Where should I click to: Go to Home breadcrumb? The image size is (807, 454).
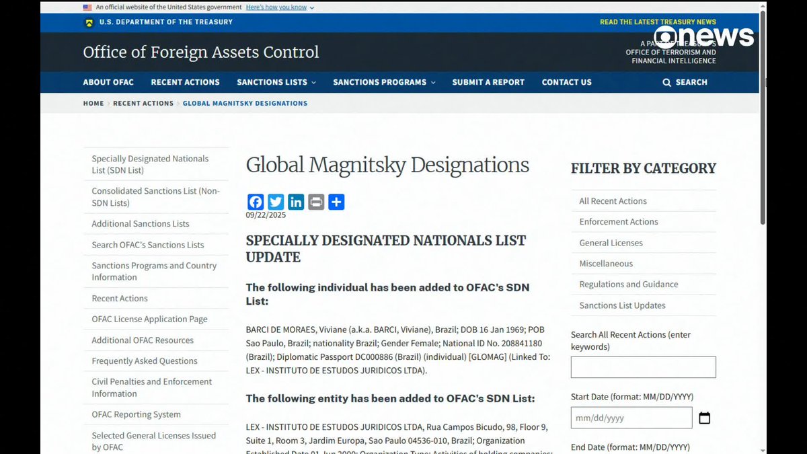pyautogui.click(x=93, y=104)
